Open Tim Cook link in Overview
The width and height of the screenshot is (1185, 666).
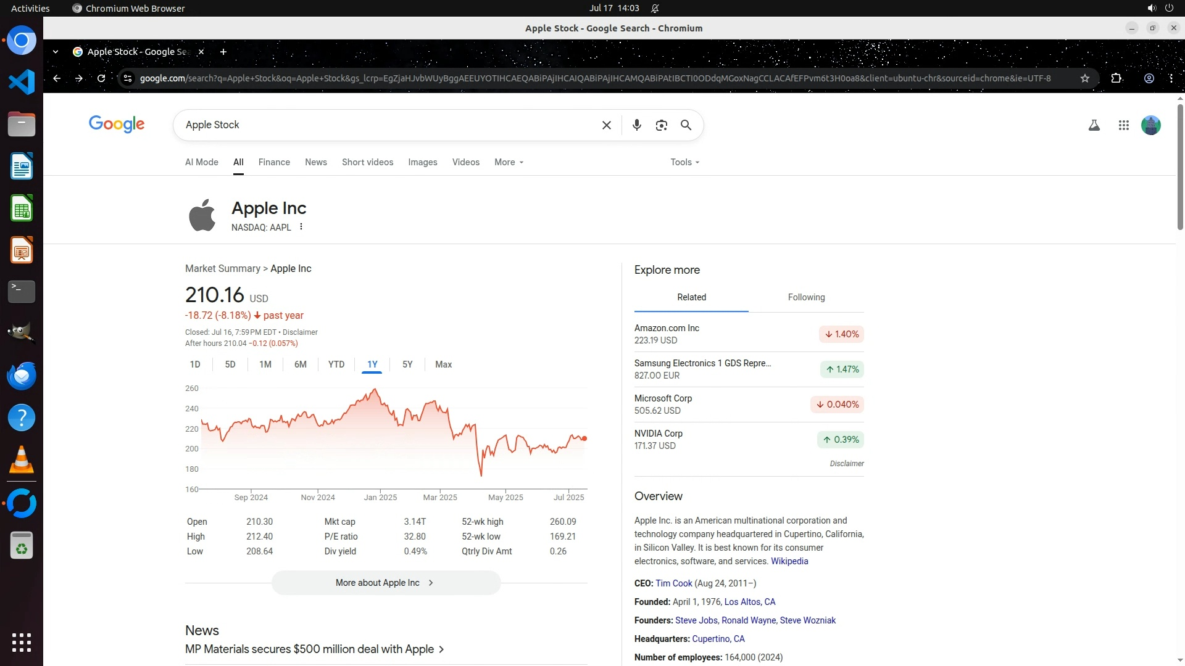pyautogui.click(x=673, y=583)
